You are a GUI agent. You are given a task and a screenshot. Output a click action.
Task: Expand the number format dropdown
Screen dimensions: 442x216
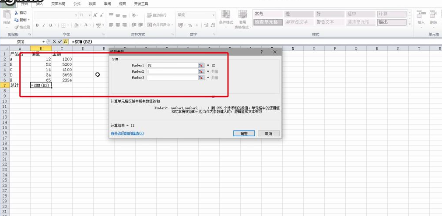click(214, 15)
